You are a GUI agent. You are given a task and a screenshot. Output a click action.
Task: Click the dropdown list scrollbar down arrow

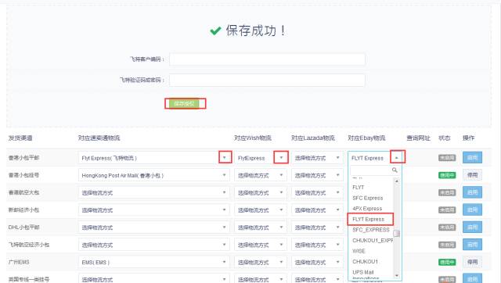pyautogui.click(x=397, y=275)
